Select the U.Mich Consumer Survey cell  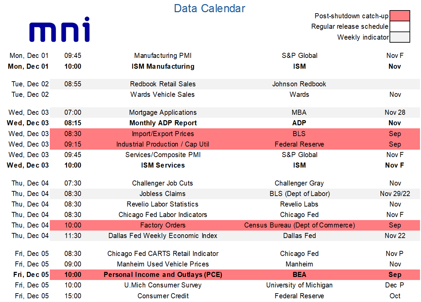tap(163, 285)
